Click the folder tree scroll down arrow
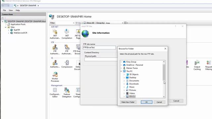Screen dimensions: 212x119 click(164, 97)
